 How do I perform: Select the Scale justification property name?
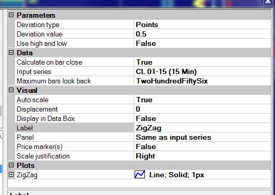point(43,156)
